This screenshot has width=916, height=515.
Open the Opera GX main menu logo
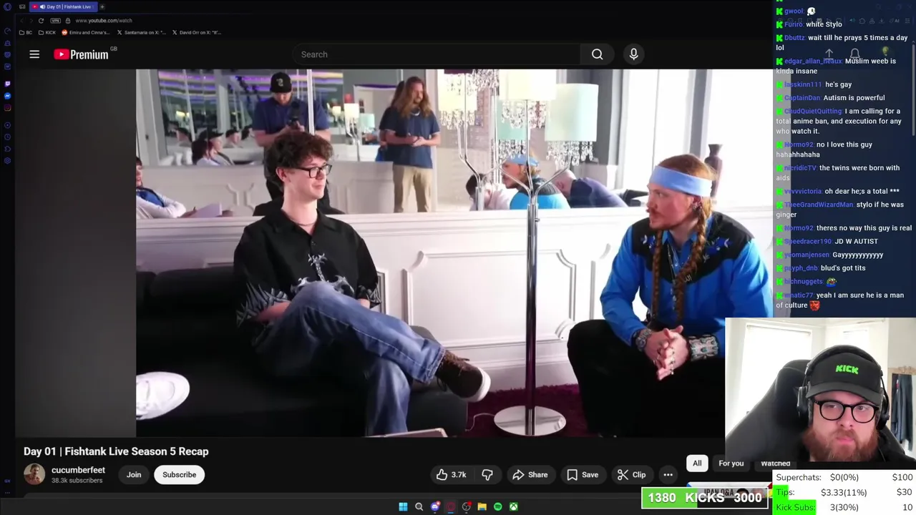pyautogui.click(x=7, y=6)
